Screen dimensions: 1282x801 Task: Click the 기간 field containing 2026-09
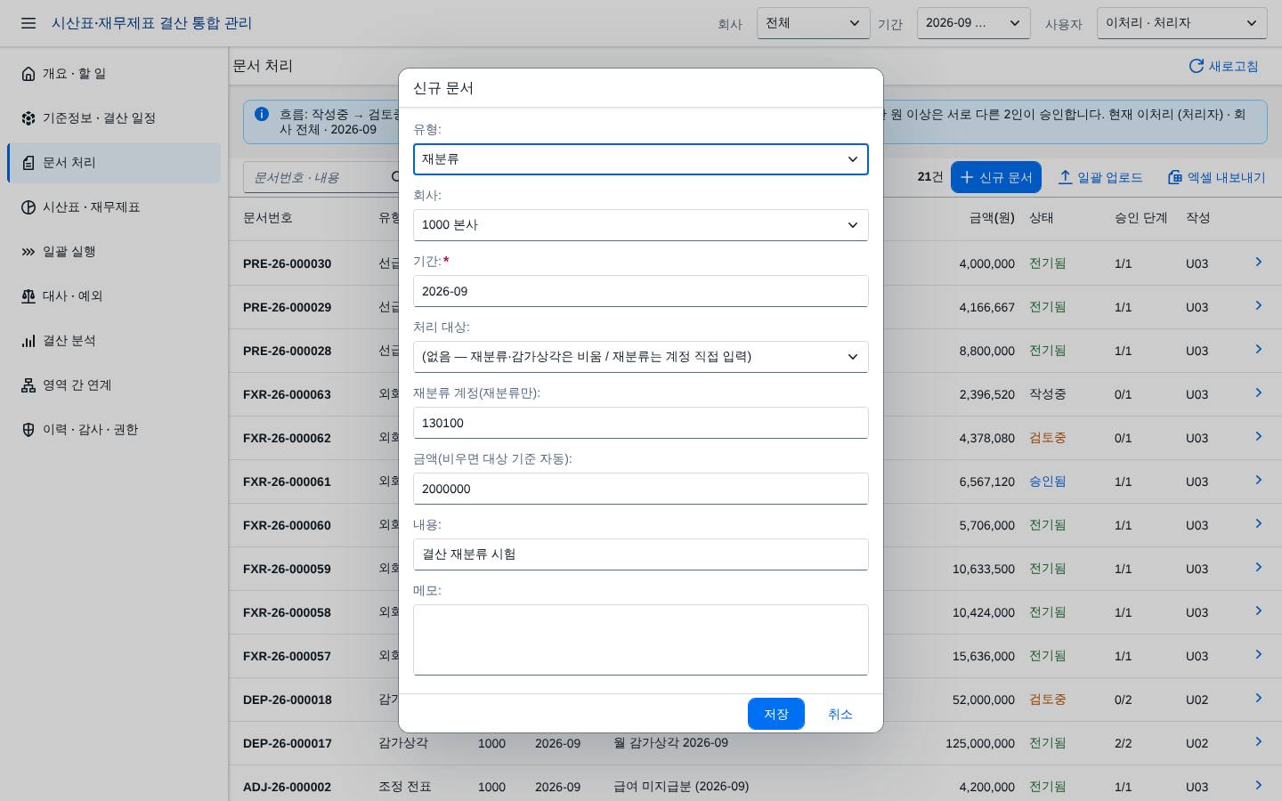click(x=641, y=291)
